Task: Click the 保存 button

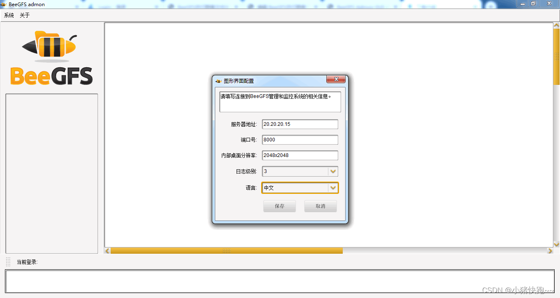Action: [279, 206]
